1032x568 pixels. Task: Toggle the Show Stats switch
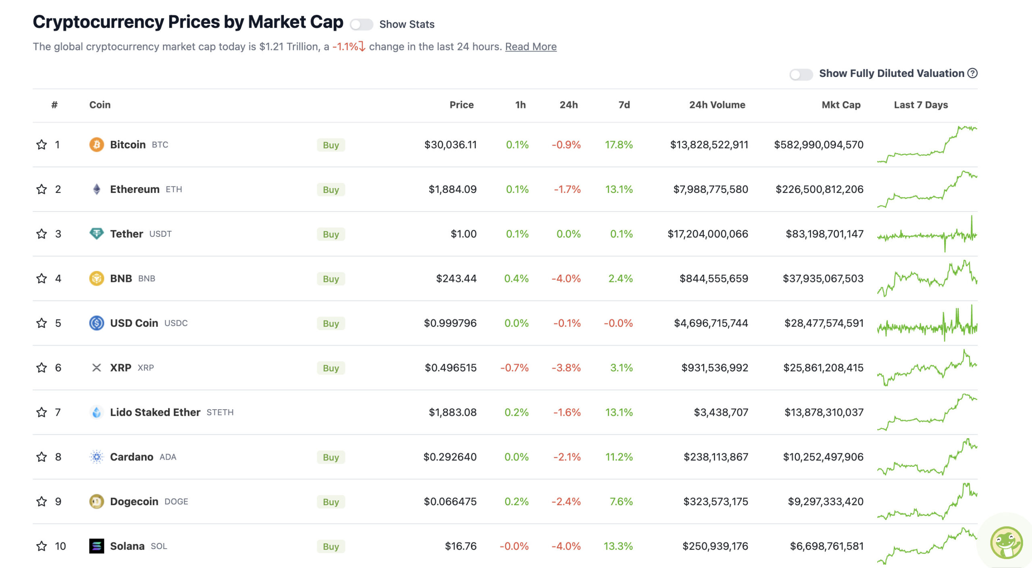click(x=361, y=25)
